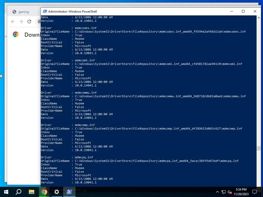The width and height of the screenshot is (263, 197).
Task: Open Settings from the taskbar
Action: pyautogui.click(x=57, y=192)
